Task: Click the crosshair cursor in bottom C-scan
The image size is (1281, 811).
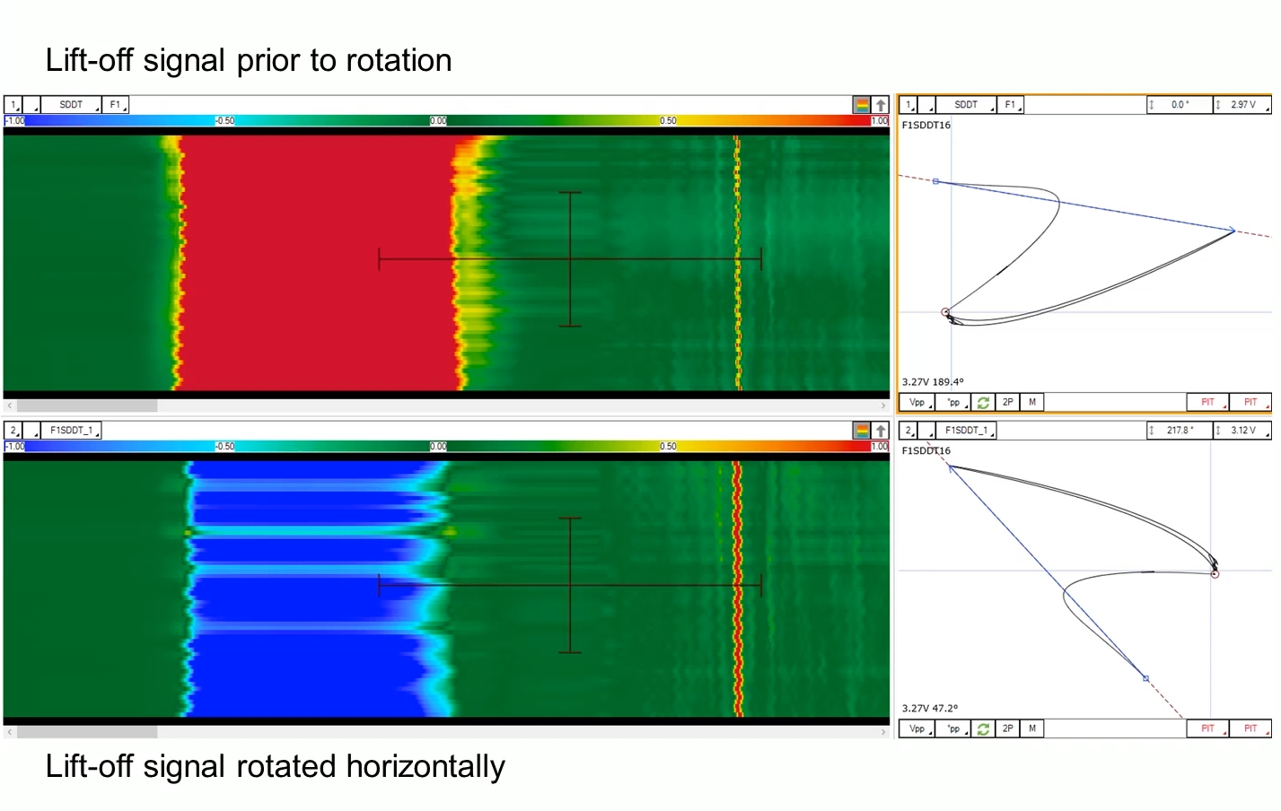Action: 570,586
